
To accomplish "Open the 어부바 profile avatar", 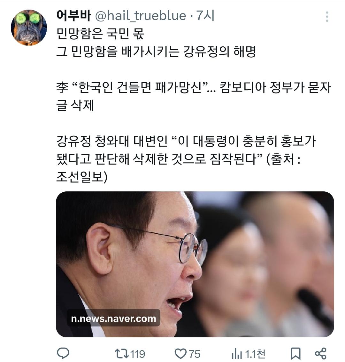I will pos(29,28).
